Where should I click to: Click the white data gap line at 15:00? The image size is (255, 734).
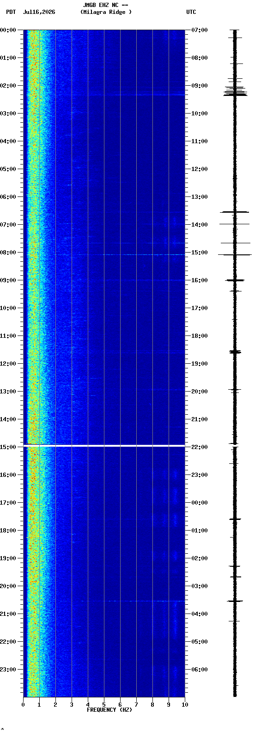point(104,445)
